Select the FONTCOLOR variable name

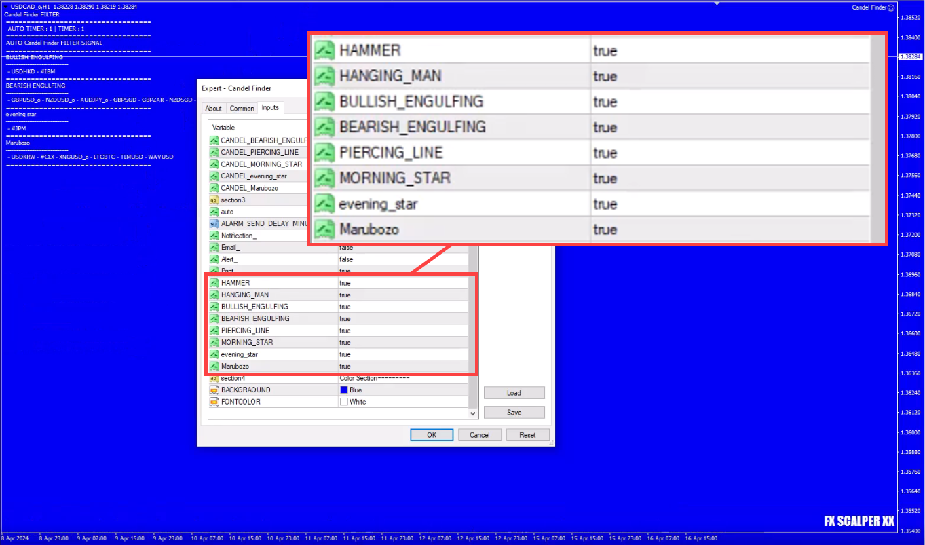point(240,402)
